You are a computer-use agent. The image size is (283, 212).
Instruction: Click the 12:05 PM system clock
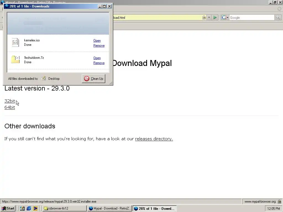coord(273,209)
